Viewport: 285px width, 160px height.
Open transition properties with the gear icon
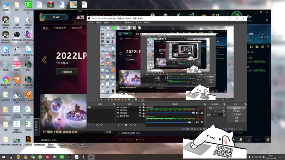pos(223,111)
